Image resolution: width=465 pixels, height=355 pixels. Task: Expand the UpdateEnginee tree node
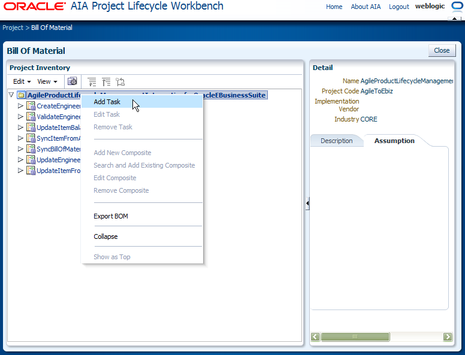(x=20, y=159)
